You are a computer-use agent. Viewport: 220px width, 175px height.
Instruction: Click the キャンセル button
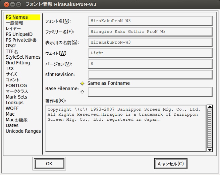pos(171,164)
